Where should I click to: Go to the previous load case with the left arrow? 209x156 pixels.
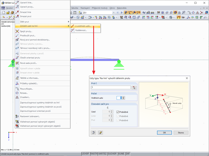118,13
